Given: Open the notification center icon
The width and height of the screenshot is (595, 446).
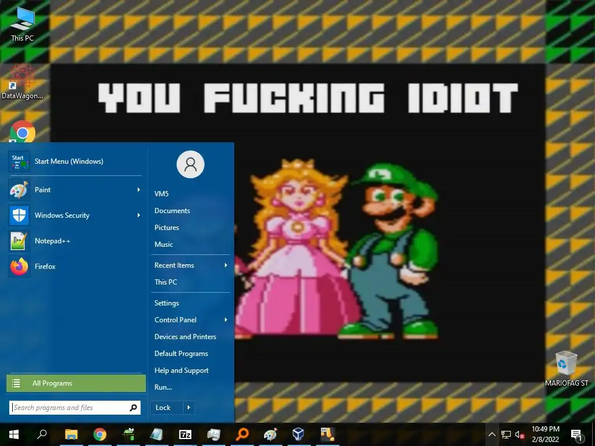Looking at the screenshot, I should pos(577,434).
